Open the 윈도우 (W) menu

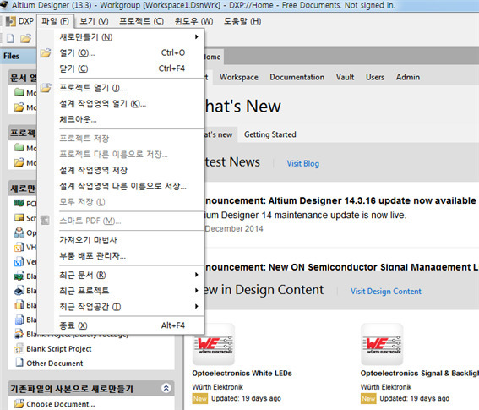coord(193,21)
